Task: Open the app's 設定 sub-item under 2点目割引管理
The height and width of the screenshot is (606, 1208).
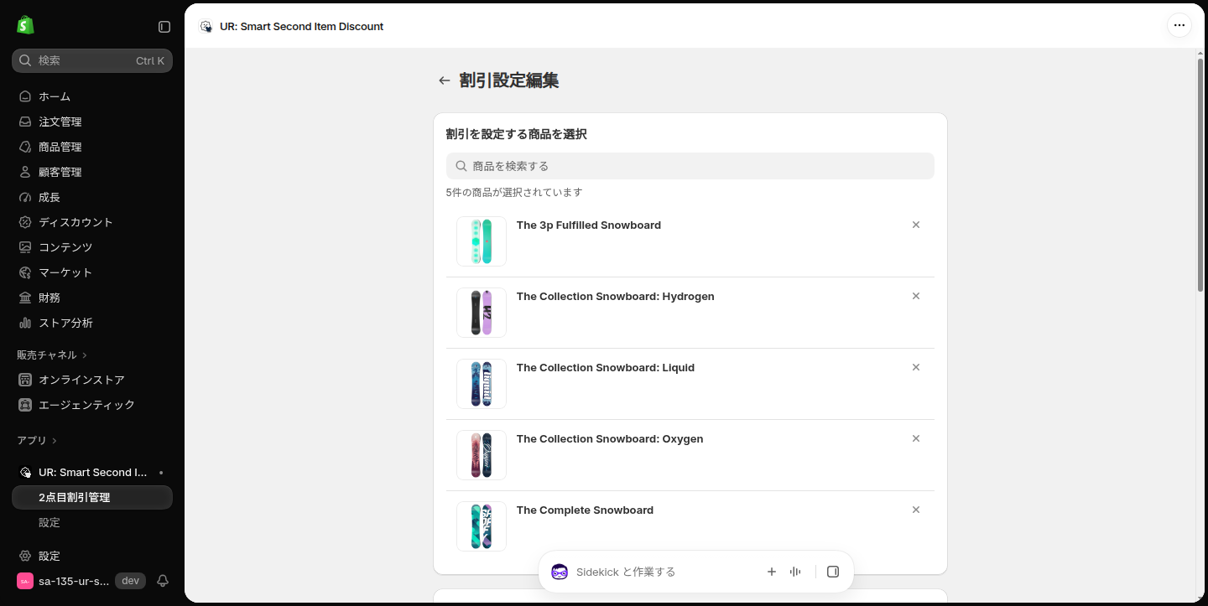Action: coord(92,522)
